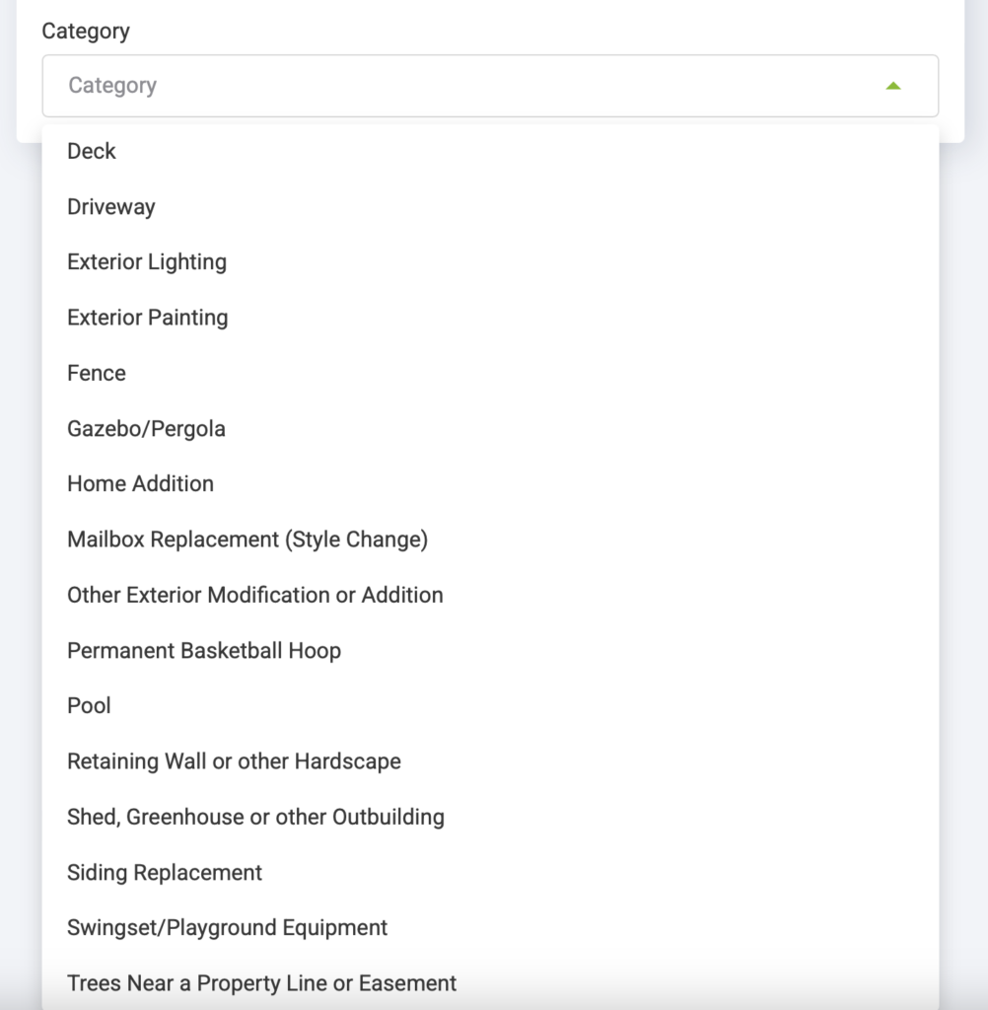Screen dimensions: 988x1010
Task: Collapse the Category dropdown using green arrow
Action: (892, 86)
